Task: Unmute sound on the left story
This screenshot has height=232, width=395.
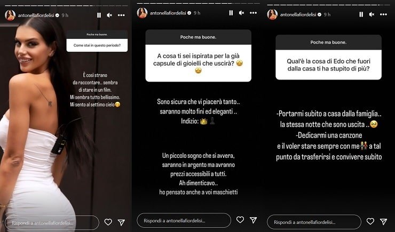Action: 109,15
